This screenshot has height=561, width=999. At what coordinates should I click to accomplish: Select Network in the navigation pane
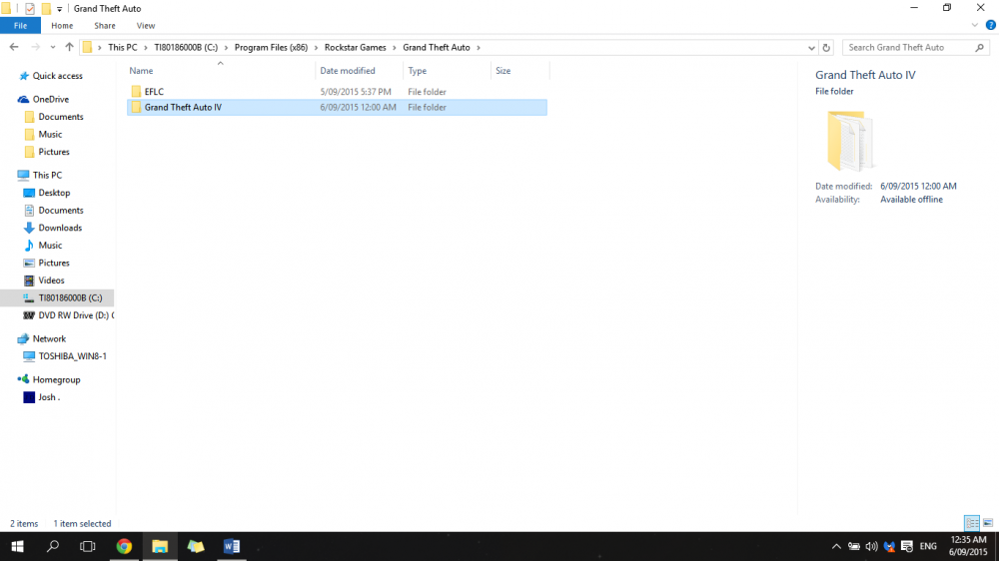49,338
